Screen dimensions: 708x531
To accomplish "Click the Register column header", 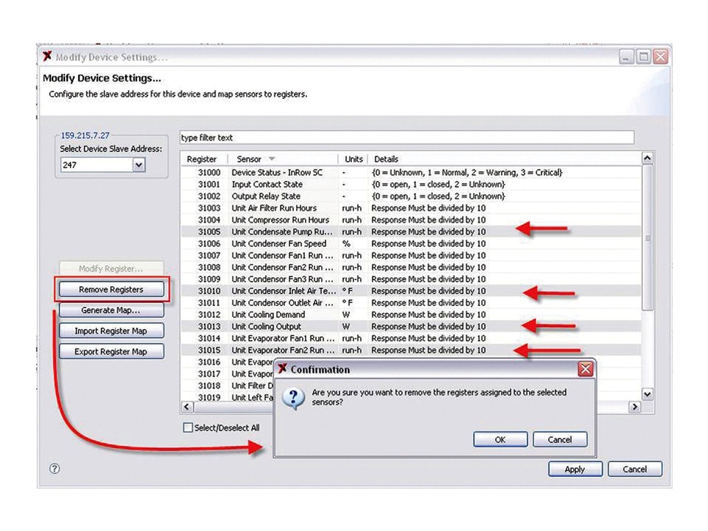I will click(202, 159).
